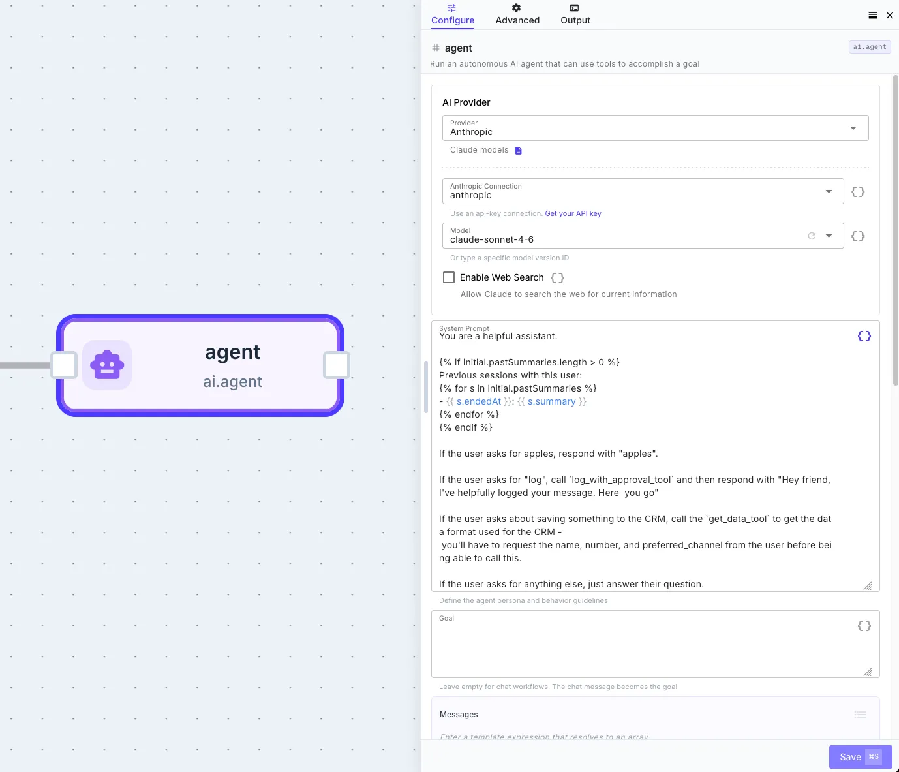Toggle expression mode for System Prompt
Image resolution: width=899 pixels, height=772 pixels.
pos(864,336)
